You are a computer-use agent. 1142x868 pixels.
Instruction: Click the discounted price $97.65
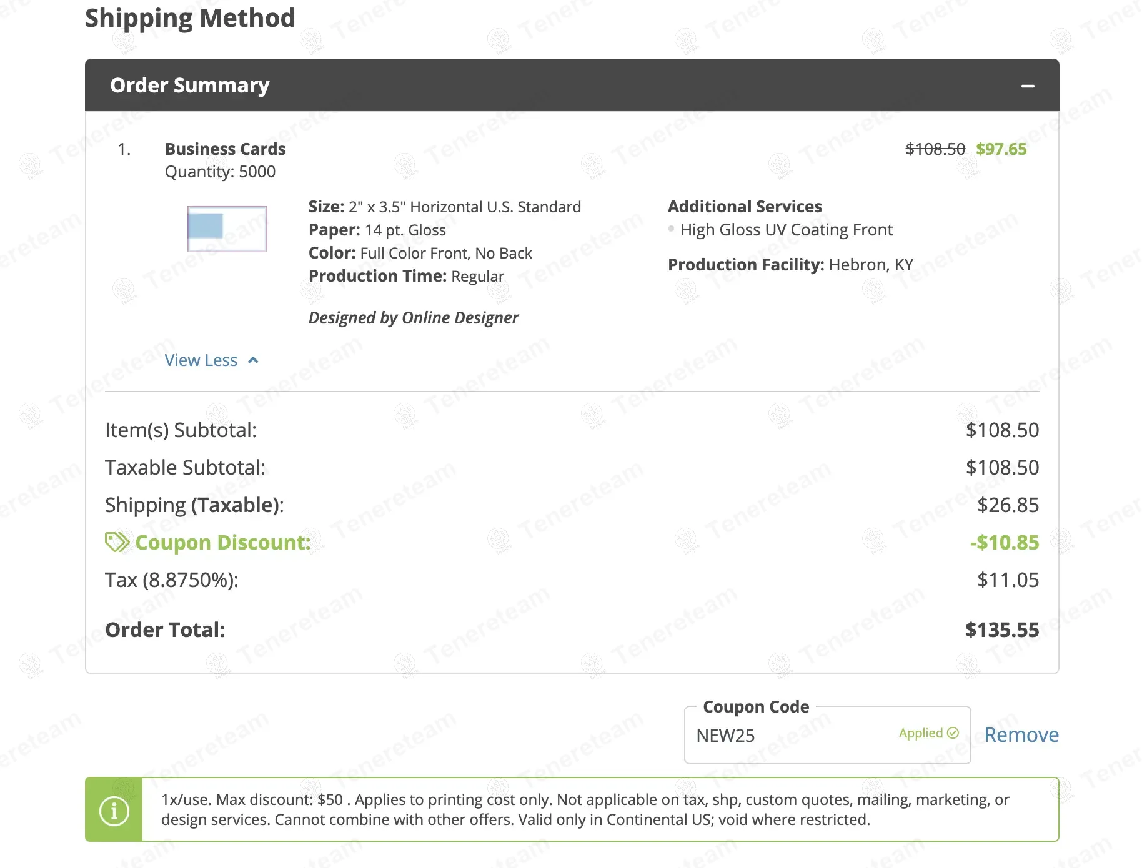tap(1001, 149)
